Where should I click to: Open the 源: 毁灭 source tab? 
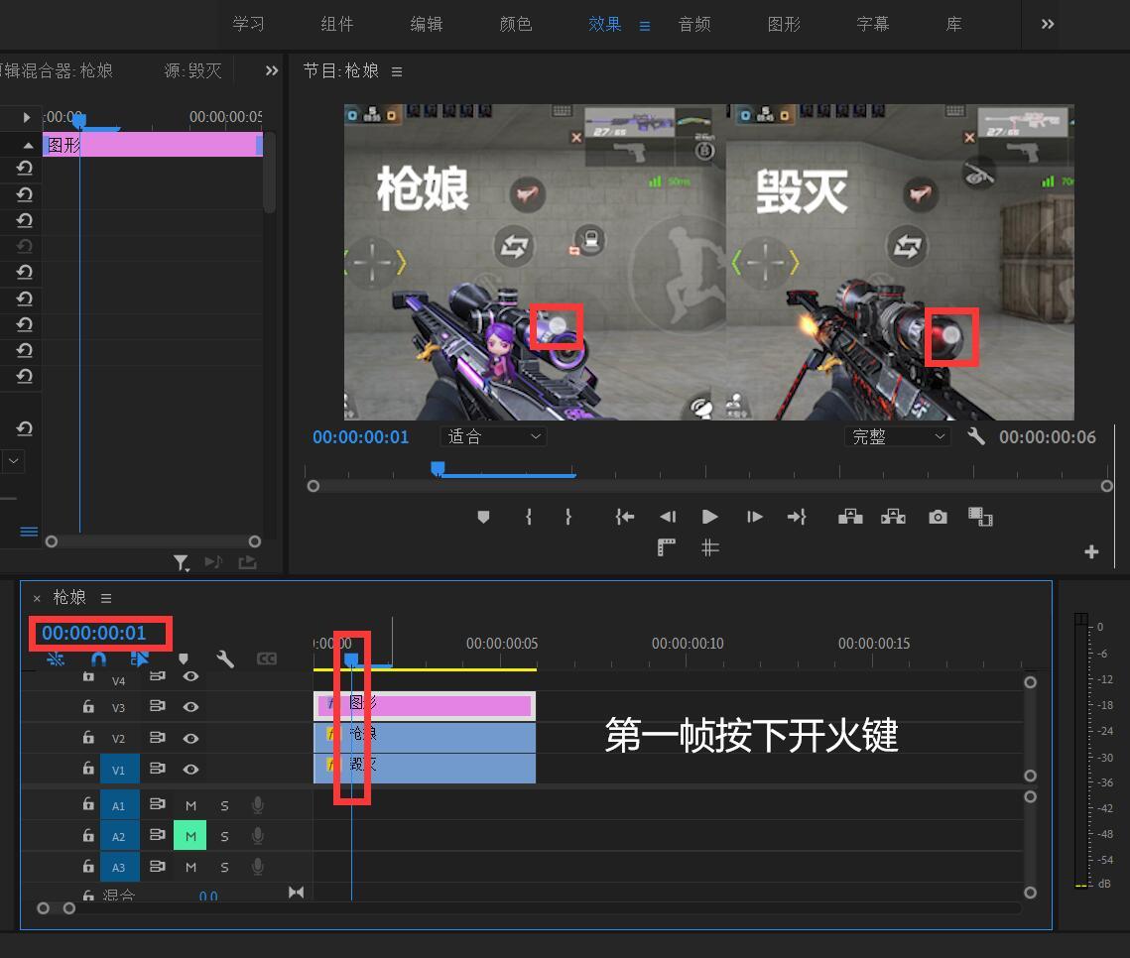(x=193, y=70)
